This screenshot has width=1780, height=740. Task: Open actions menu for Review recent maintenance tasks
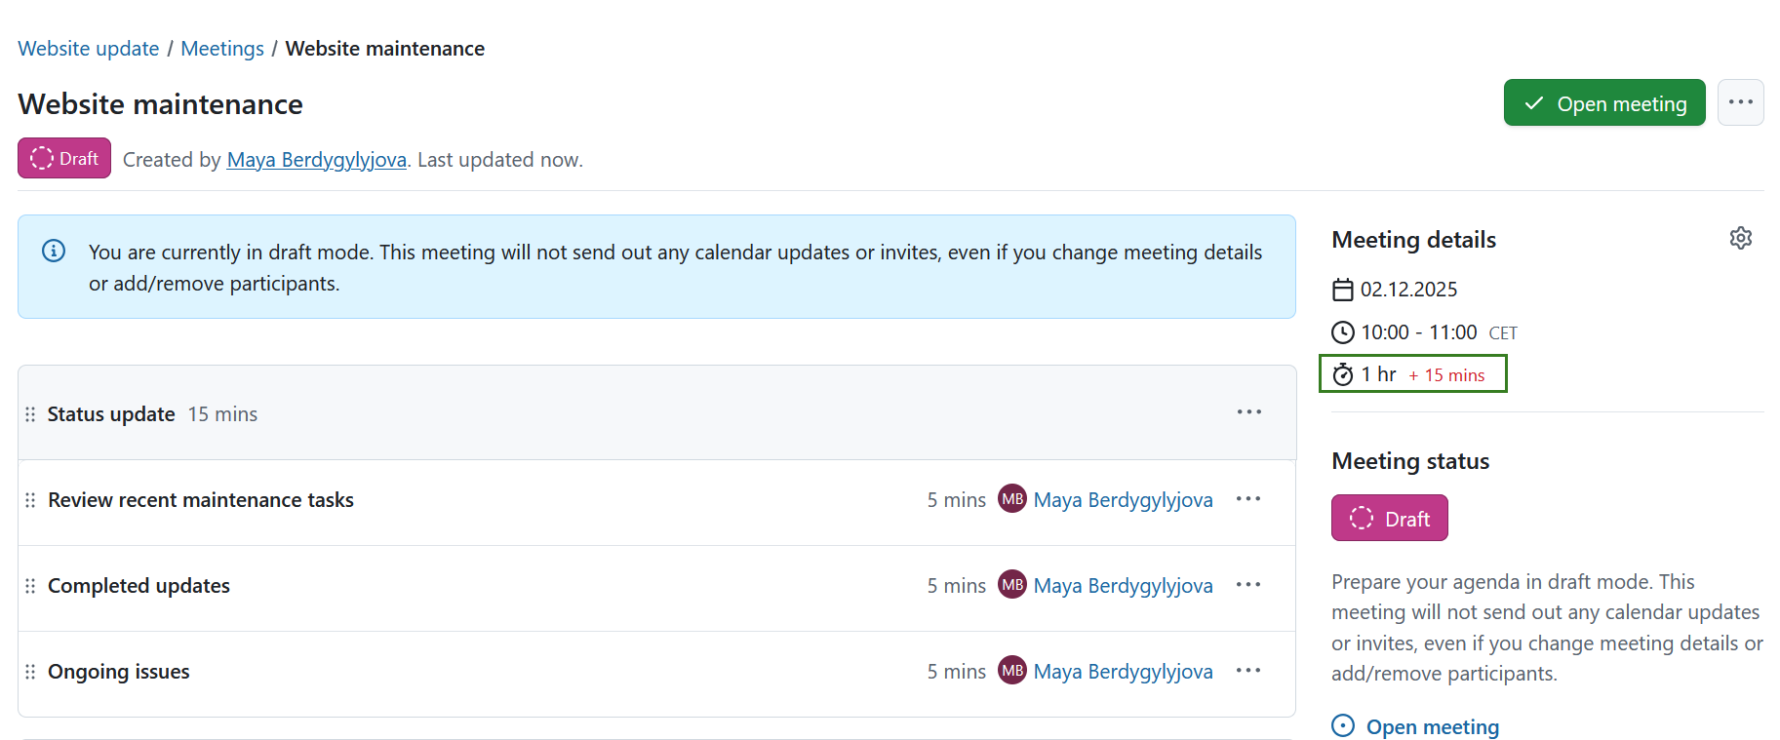1247,499
